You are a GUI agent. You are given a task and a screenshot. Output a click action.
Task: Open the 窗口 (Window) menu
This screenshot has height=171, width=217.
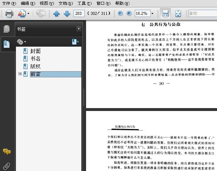coord(103,3)
